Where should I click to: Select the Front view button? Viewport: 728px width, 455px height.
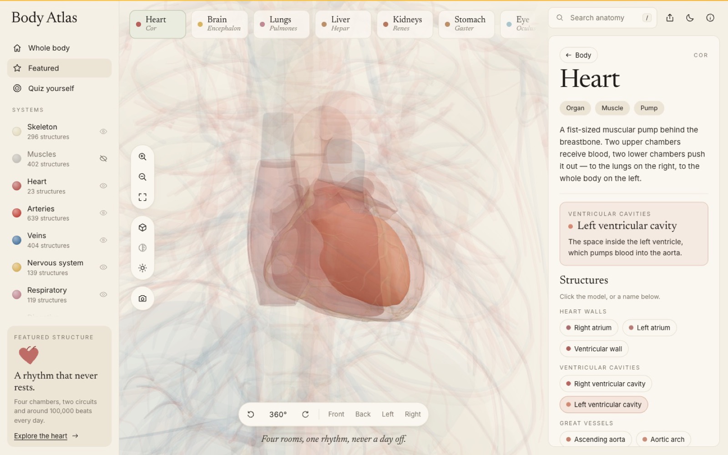[x=336, y=414]
